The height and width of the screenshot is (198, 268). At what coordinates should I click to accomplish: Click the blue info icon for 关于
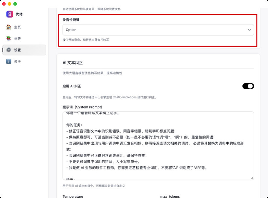point(9,62)
